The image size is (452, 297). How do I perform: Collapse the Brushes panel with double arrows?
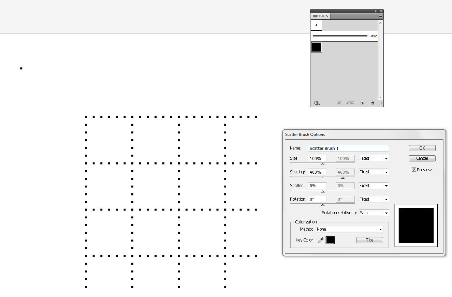376,11
